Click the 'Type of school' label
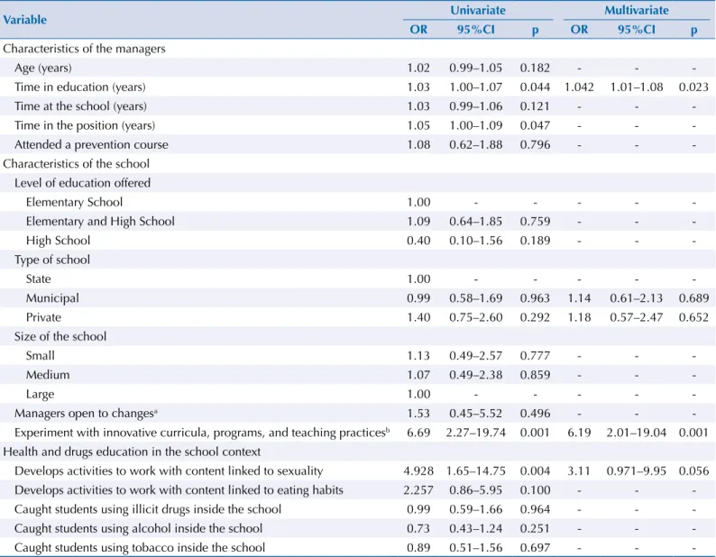This screenshot has height=557, width=716. [x=52, y=260]
